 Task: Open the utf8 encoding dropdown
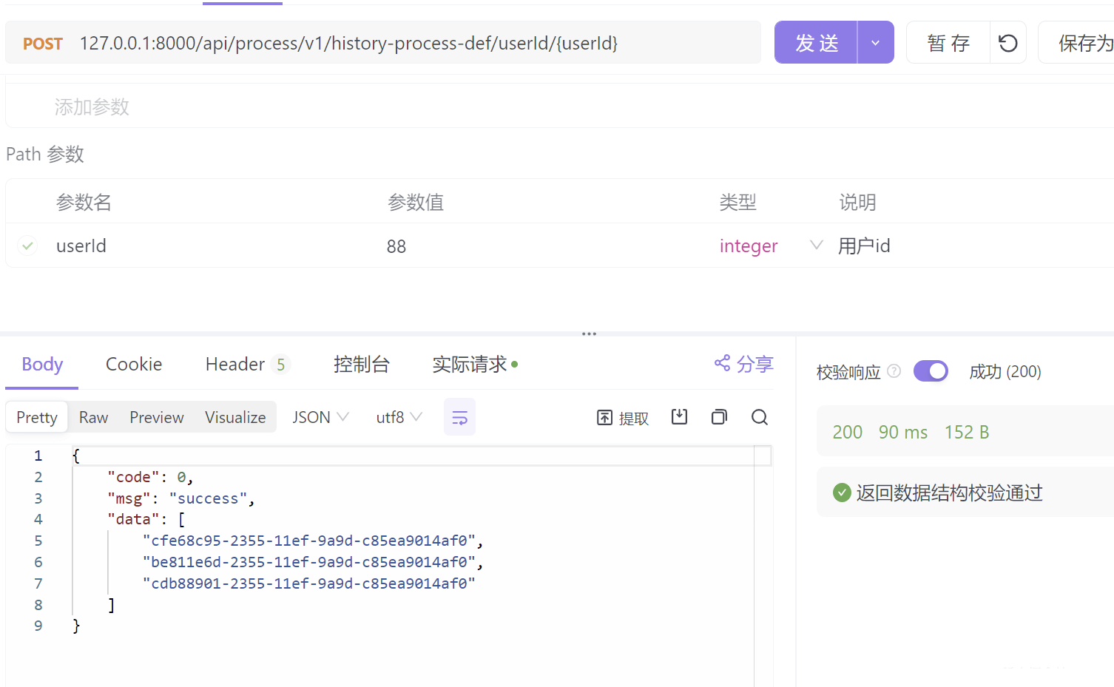click(399, 417)
